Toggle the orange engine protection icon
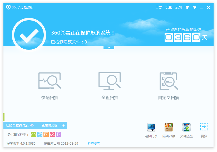This screenshot has height=152, width=217. pyautogui.click(x=46, y=134)
